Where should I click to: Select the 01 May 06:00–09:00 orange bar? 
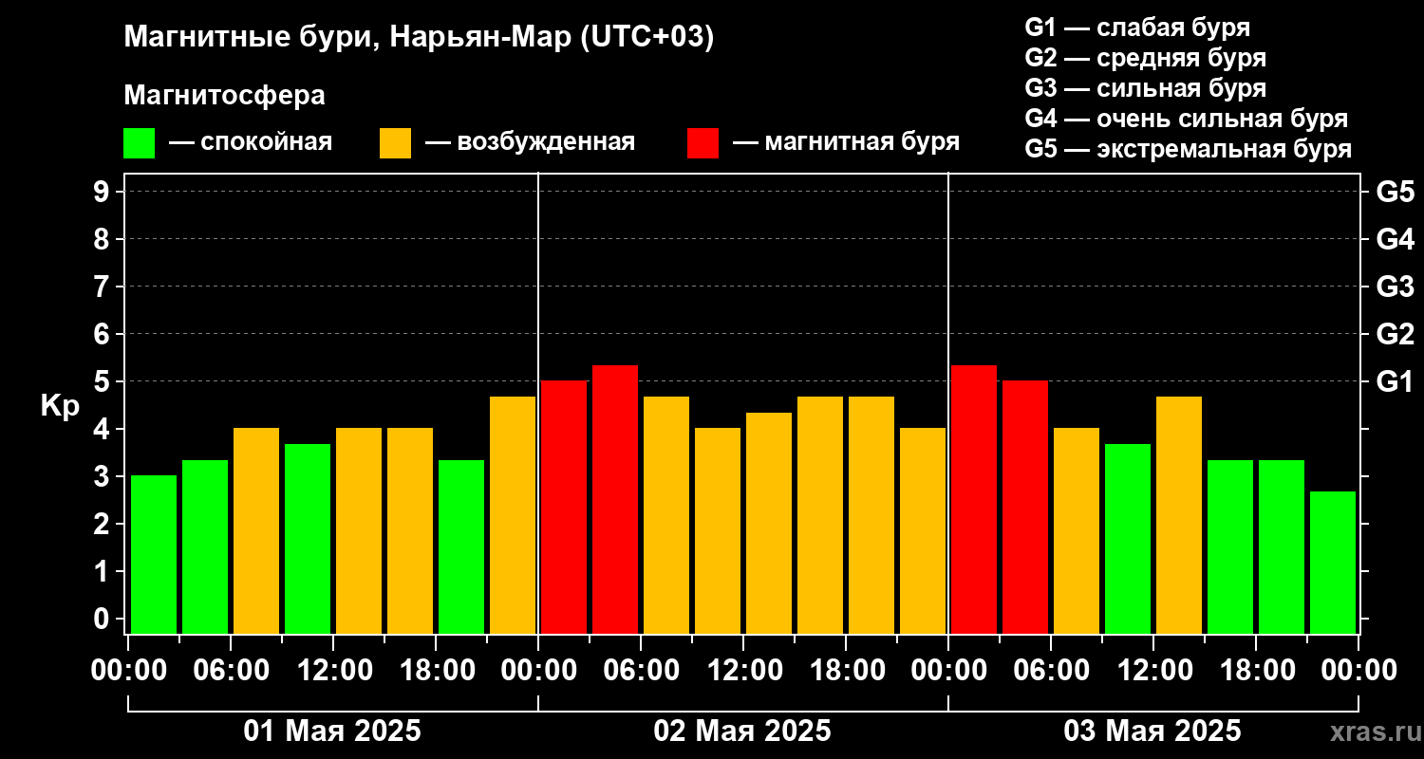coord(256,530)
